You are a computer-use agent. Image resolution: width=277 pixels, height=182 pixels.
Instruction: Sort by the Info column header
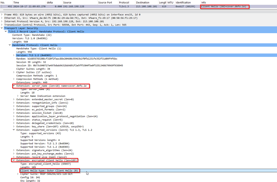(x=239, y=2)
